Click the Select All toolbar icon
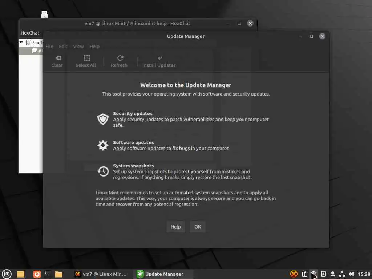This screenshot has width=372, height=279. tap(87, 58)
